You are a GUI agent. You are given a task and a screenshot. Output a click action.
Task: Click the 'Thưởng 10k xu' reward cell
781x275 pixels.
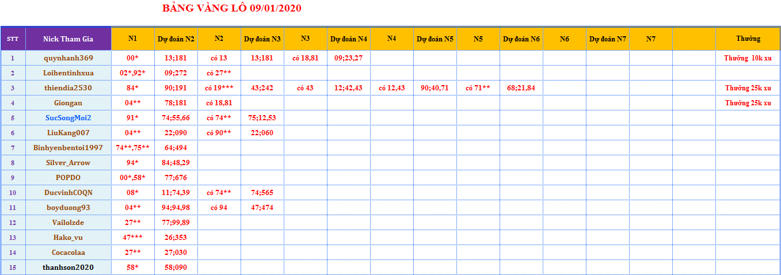point(748,58)
